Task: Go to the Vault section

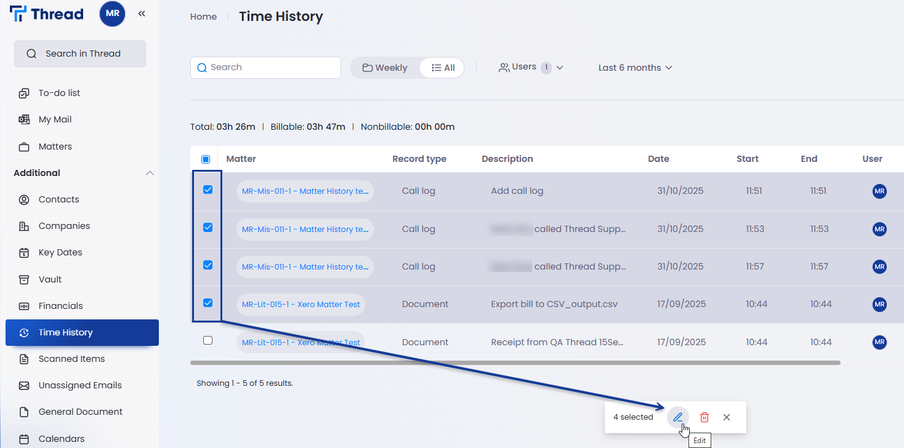Action: tap(50, 279)
